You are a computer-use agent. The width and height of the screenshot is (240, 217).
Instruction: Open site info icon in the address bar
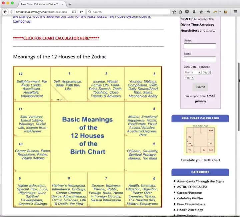pos(12,12)
